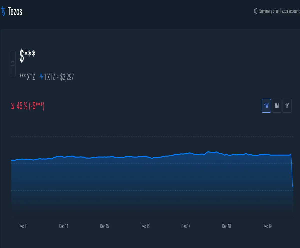Click the info icon beside summary text
Screen dimensions: 300x248
coord(256,11)
